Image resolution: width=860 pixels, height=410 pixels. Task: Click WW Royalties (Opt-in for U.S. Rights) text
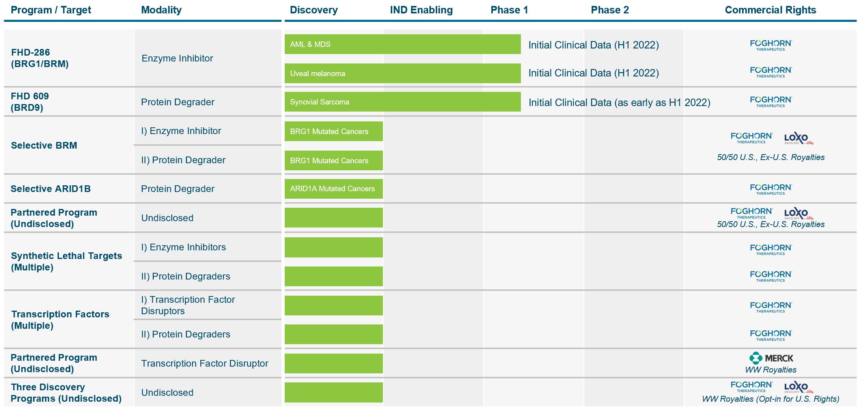click(770, 399)
